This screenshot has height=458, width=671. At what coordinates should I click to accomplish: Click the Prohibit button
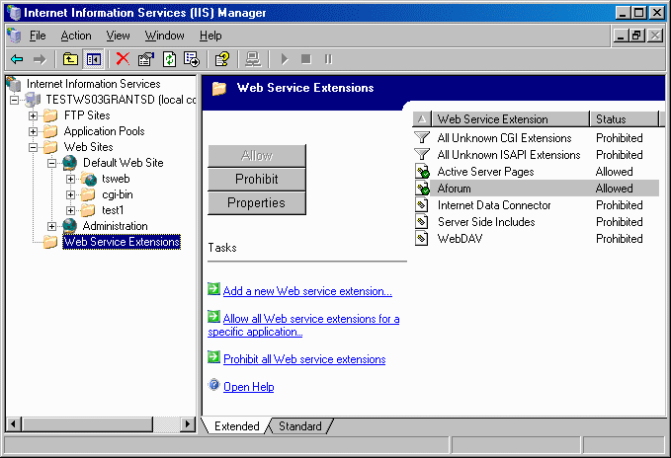(x=257, y=179)
